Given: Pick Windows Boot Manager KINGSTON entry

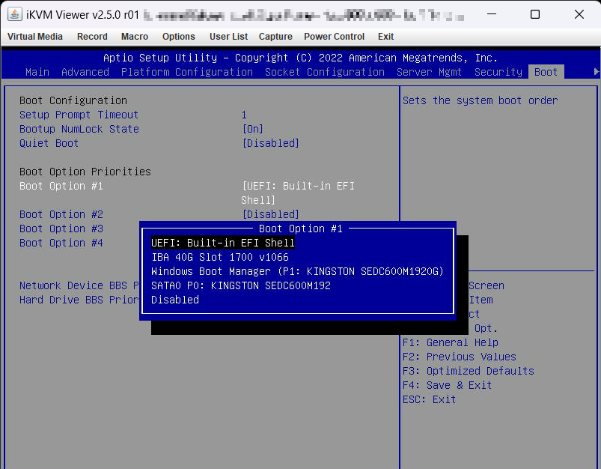Looking at the screenshot, I should [x=297, y=271].
